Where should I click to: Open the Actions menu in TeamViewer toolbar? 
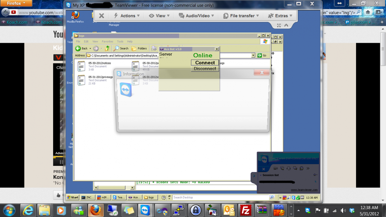pyautogui.click(x=127, y=16)
